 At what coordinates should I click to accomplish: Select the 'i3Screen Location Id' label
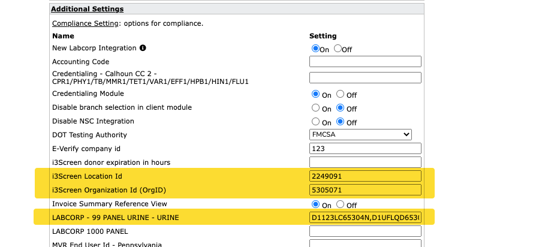tap(87, 176)
